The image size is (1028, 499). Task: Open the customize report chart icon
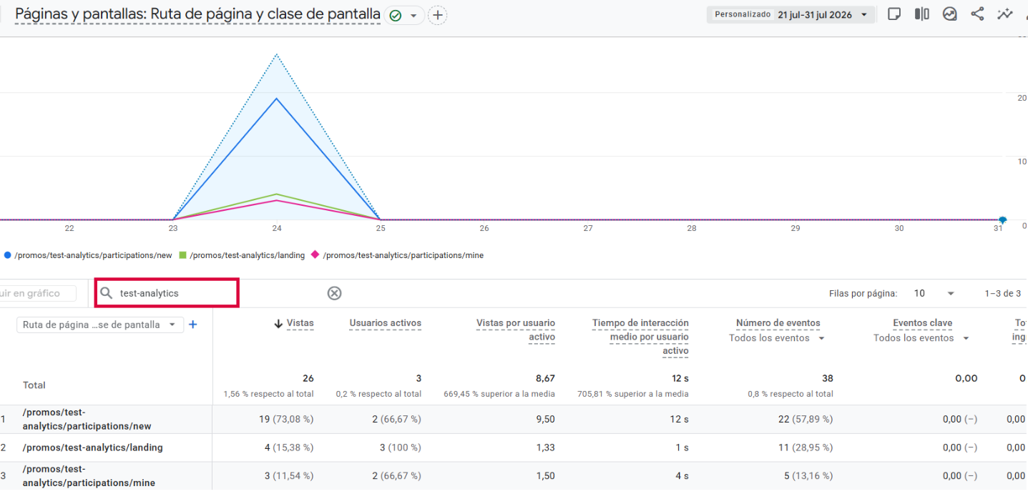tap(949, 14)
